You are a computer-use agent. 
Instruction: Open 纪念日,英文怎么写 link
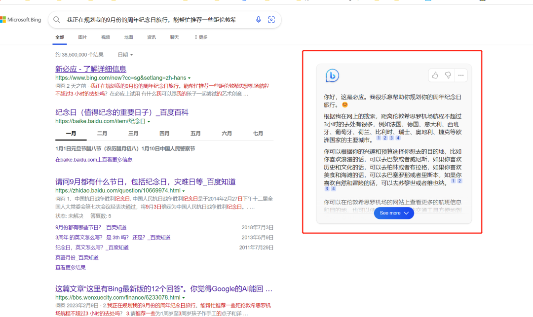pyautogui.click(x=92, y=247)
